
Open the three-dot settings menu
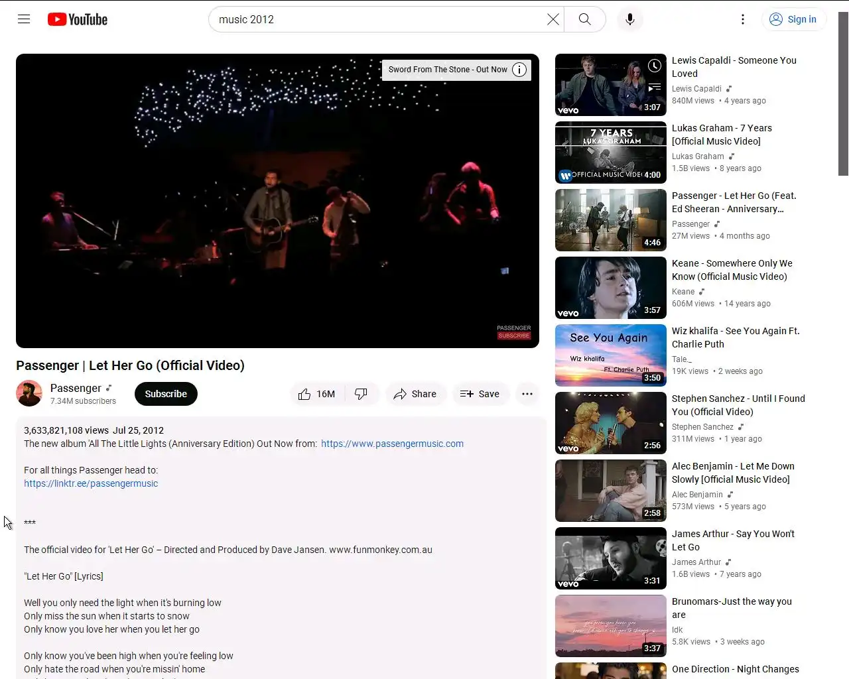click(x=743, y=19)
